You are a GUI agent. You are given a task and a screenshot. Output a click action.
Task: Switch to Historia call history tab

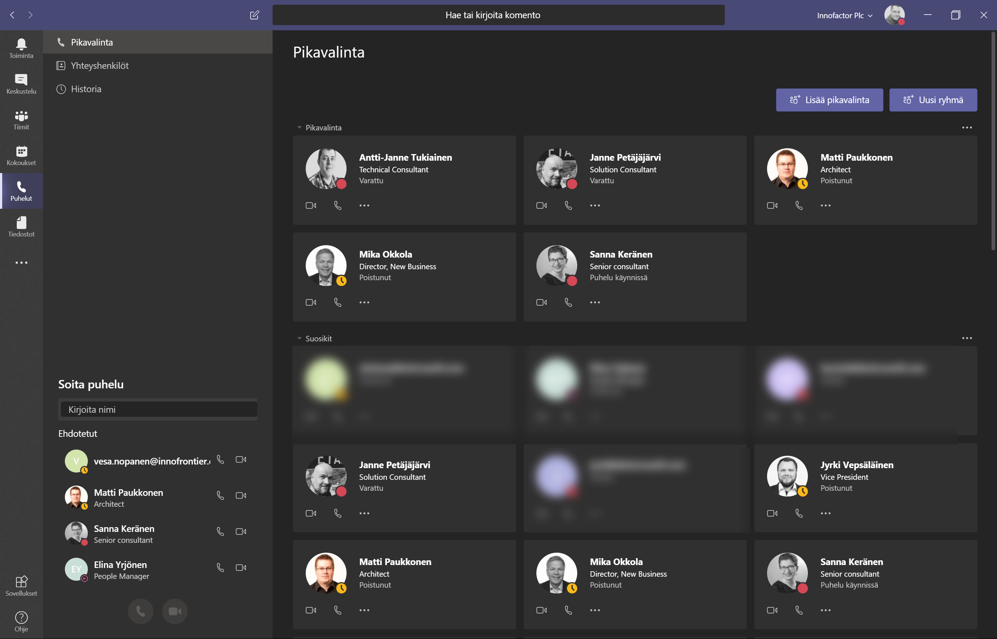[x=86, y=89]
